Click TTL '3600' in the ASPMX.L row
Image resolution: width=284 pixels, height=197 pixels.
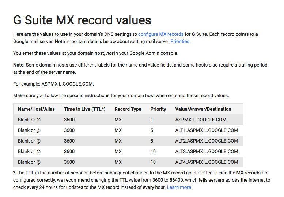(69, 120)
